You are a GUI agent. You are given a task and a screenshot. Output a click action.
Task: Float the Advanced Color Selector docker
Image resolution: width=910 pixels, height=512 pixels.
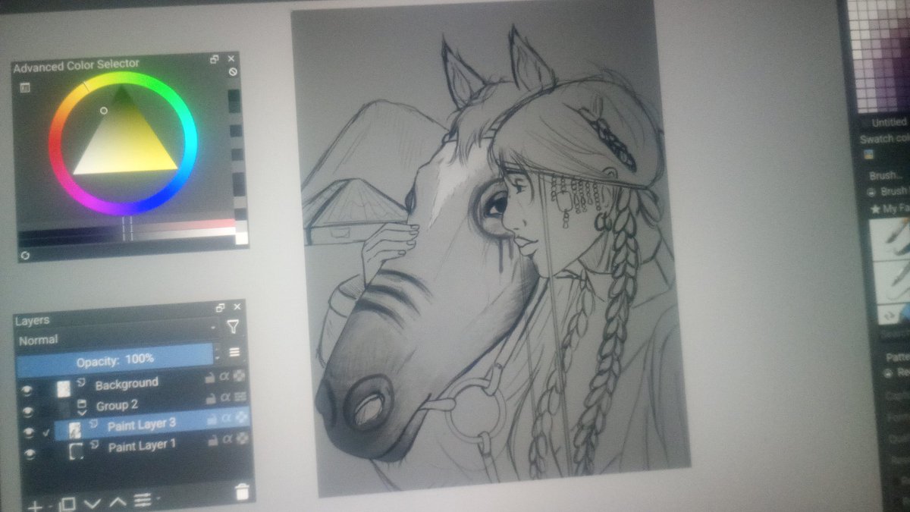pyautogui.click(x=215, y=59)
